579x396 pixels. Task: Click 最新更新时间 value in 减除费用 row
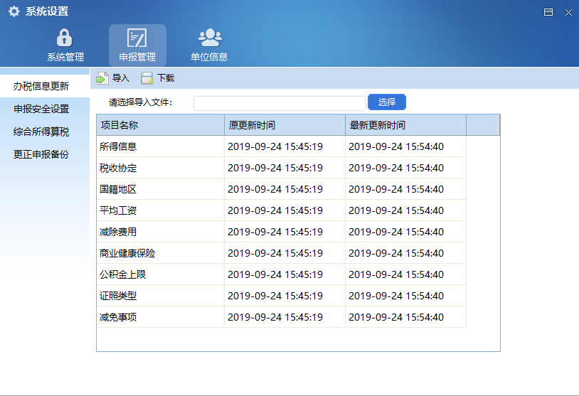396,232
